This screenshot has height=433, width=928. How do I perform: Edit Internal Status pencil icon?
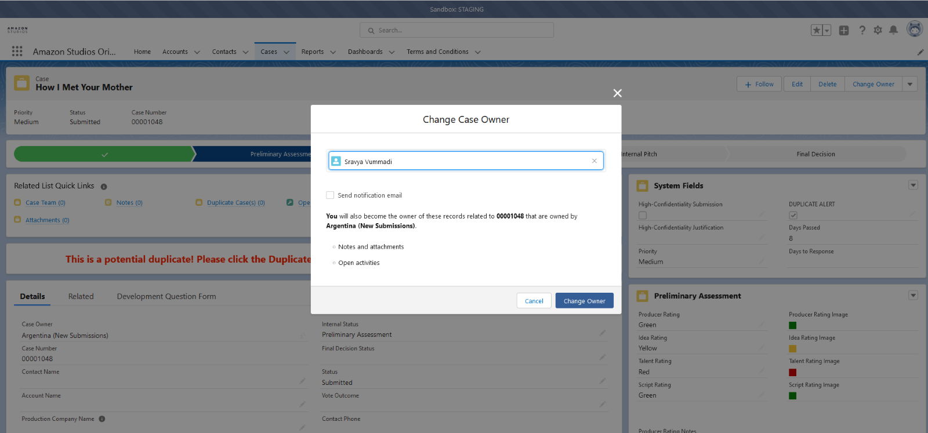pyautogui.click(x=603, y=333)
